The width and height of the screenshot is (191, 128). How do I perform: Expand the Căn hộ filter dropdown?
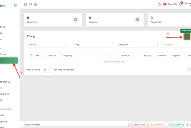[47, 45]
